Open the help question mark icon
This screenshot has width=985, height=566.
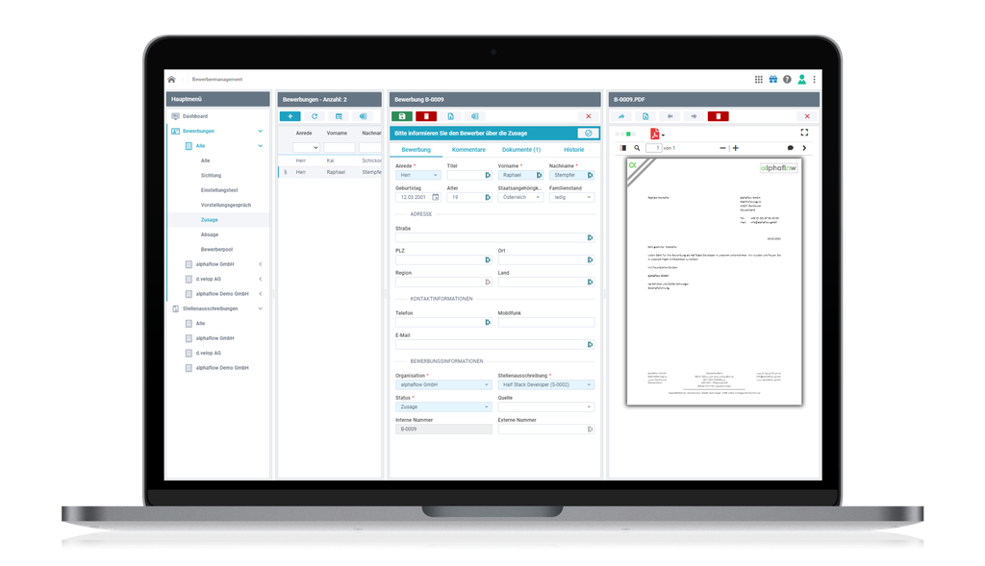[x=787, y=80]
